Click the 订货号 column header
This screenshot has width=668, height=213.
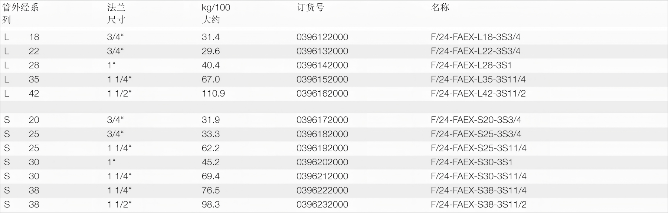[x=310, y=7]
